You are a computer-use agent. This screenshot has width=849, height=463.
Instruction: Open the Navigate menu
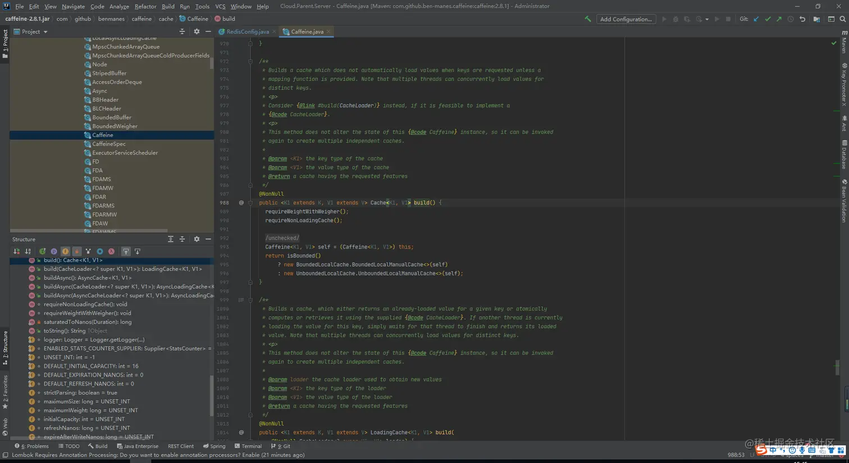(73, 6)
